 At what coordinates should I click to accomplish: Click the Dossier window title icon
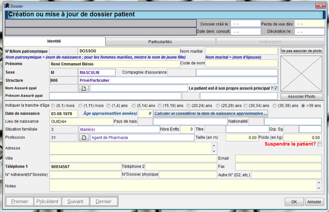pyautogui.click(x=6, y=6)
